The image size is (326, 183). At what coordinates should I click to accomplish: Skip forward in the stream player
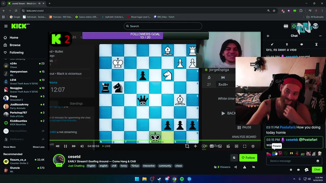tap(74, 146)
